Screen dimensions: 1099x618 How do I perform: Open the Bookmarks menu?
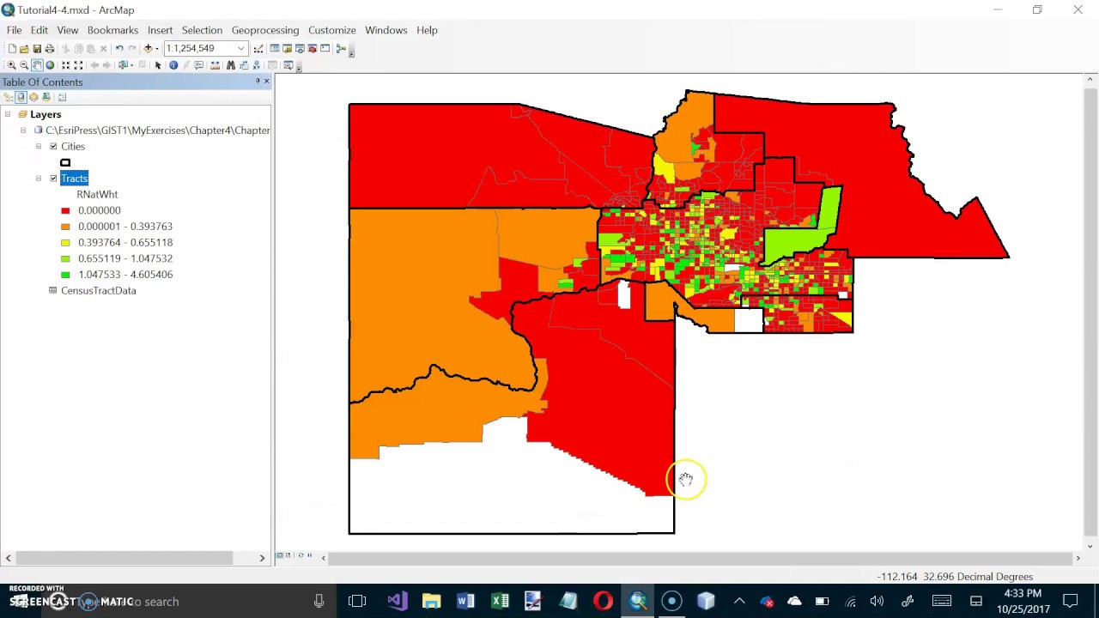[112, 30]
